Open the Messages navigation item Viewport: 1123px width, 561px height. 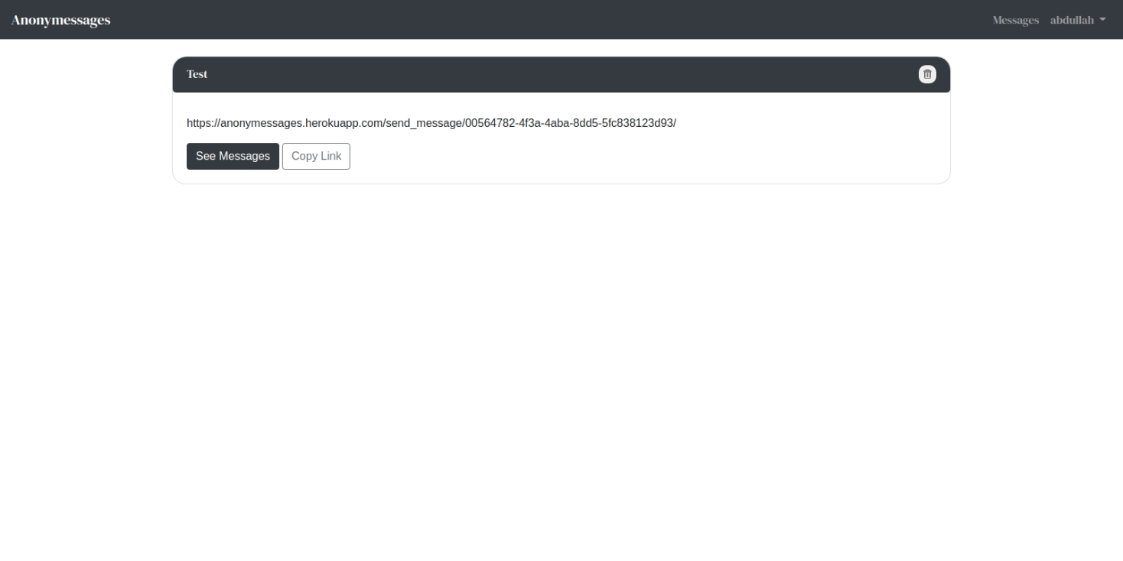click(x=1015, y=20)
